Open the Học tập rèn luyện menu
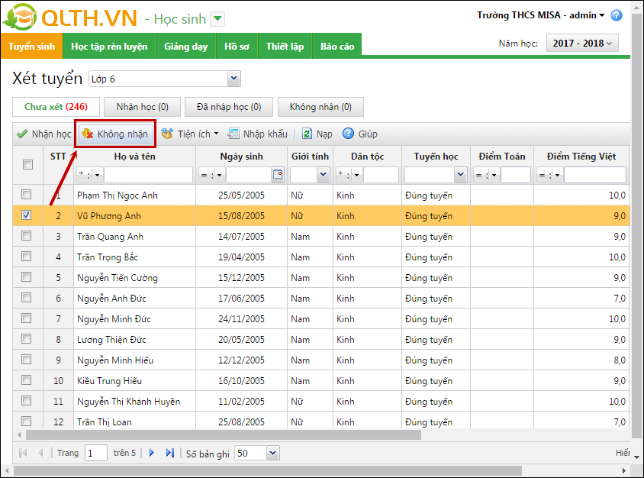 [109, 47]
